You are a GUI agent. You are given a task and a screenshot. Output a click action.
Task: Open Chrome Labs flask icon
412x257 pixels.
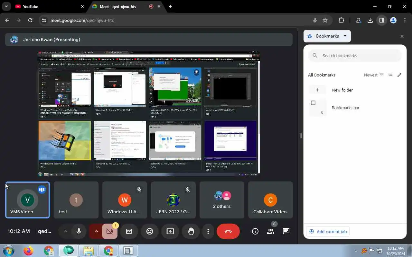358,20
